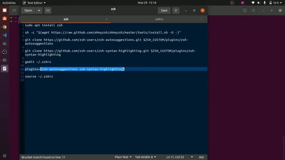The image size is (285, 160).
Task: Close the zsh tab
Action: pos(106,19)
